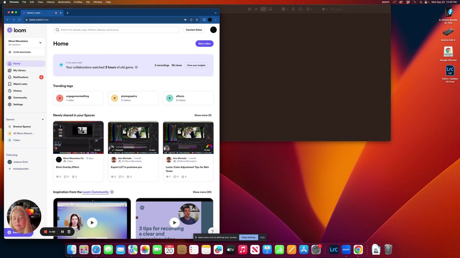
Task: Open Finder from the Dock
Action: coord(72,249)
